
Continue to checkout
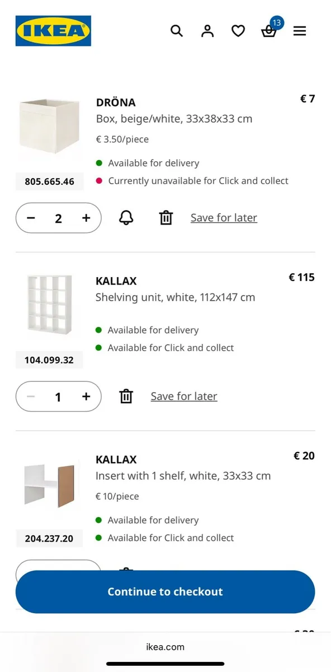click(x=165, y=591)
